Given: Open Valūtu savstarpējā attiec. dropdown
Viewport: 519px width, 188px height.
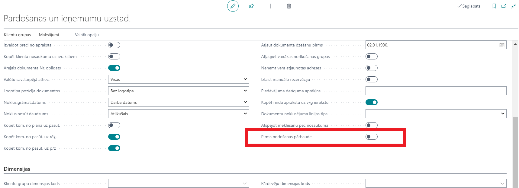Looking at the screenshot, I should 178,79.
